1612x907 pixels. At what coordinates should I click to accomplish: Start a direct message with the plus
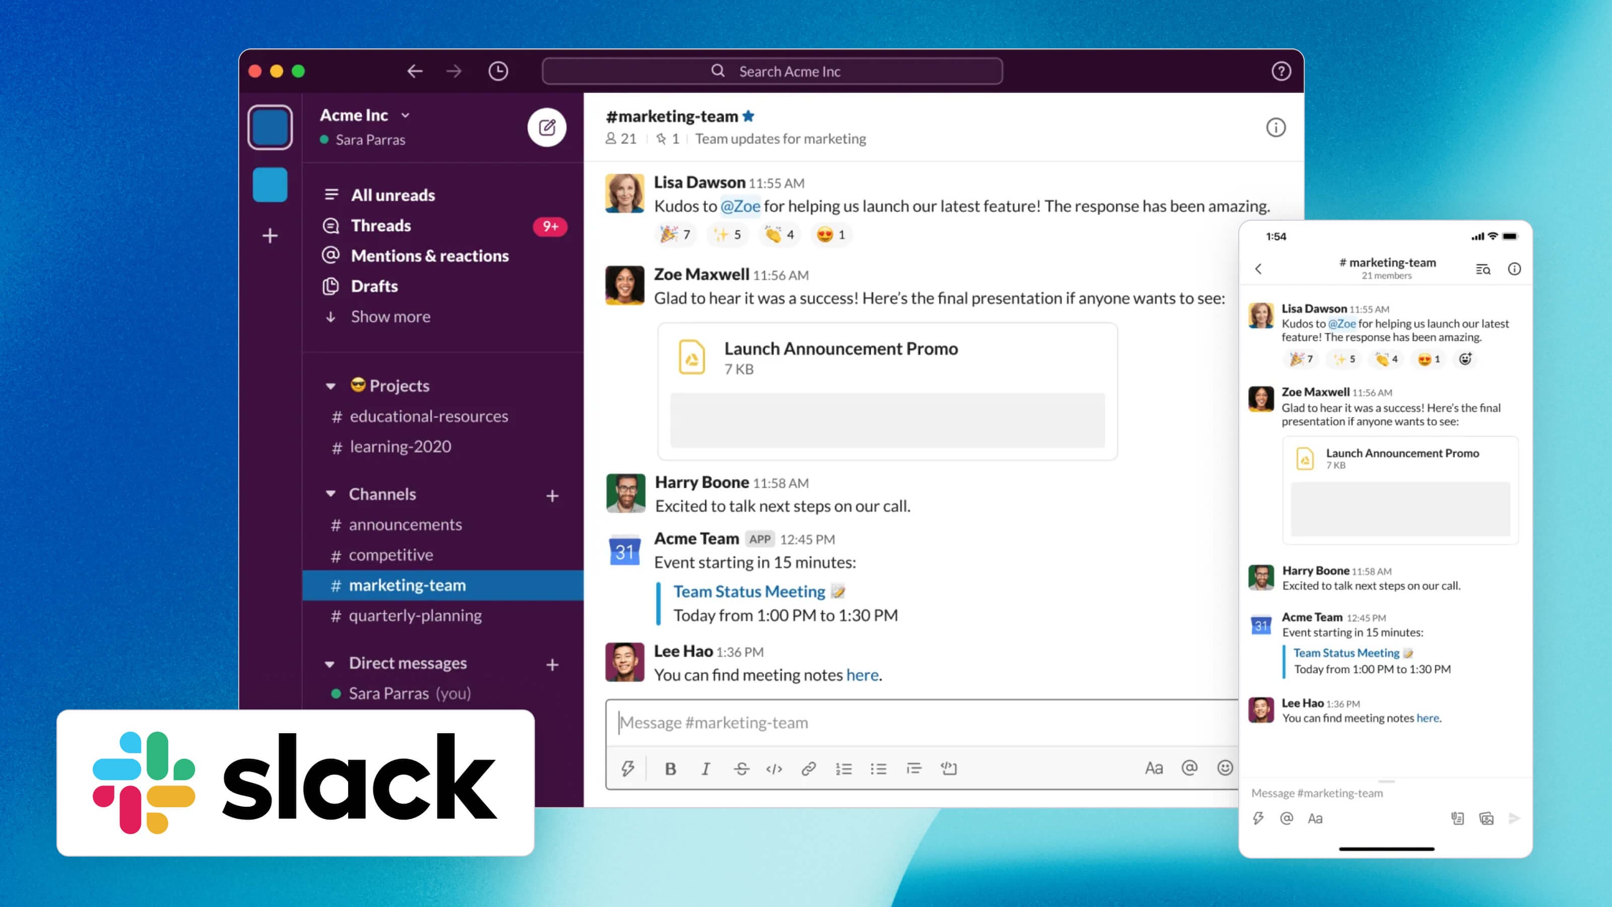[x=552, y=665]
